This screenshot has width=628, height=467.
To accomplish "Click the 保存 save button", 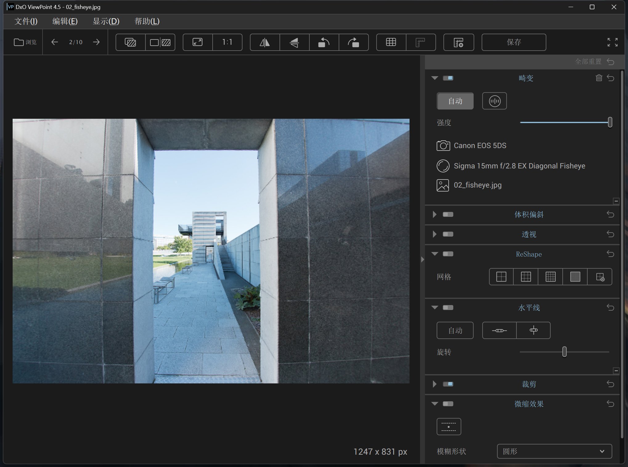I will click(x=514, y=42).
